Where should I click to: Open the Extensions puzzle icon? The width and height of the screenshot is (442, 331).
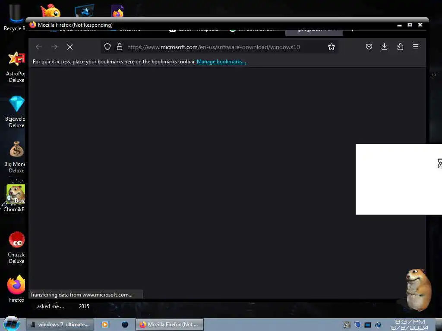400,47
